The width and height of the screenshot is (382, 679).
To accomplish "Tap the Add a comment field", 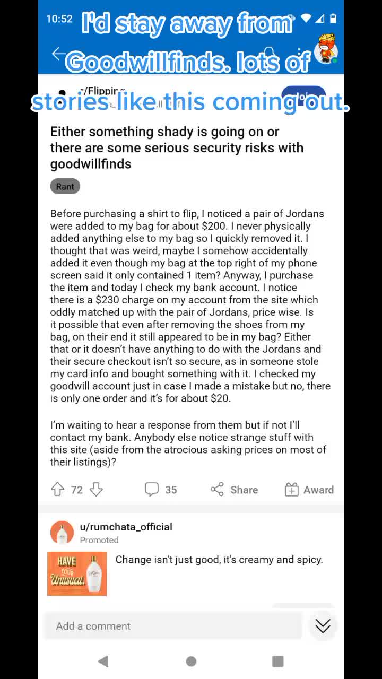I will point(172,626).
